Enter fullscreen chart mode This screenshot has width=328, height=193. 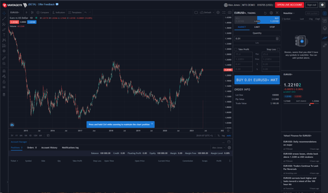pyautogui.click(x=224, y=12)
